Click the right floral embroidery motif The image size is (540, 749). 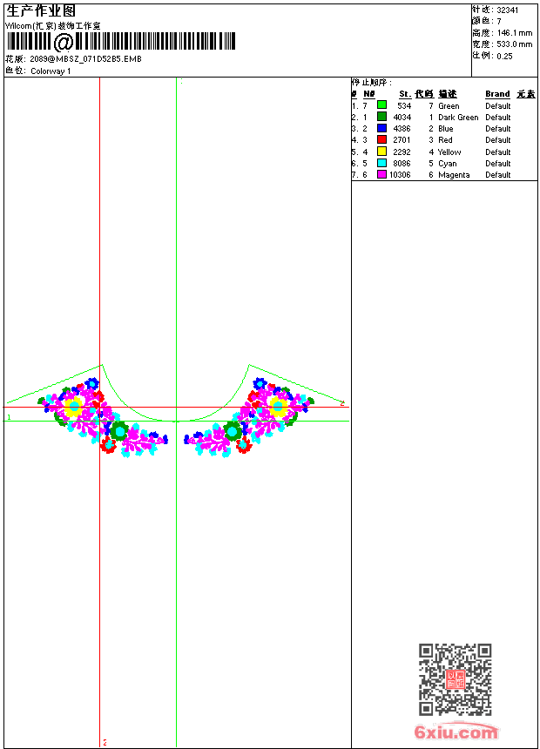click(x=249, y=417)
